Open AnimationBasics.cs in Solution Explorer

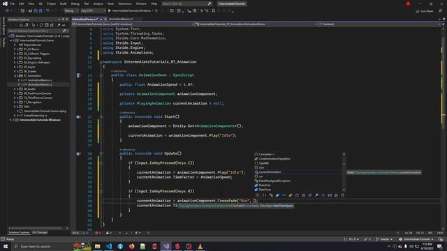[x=40, y=80]
